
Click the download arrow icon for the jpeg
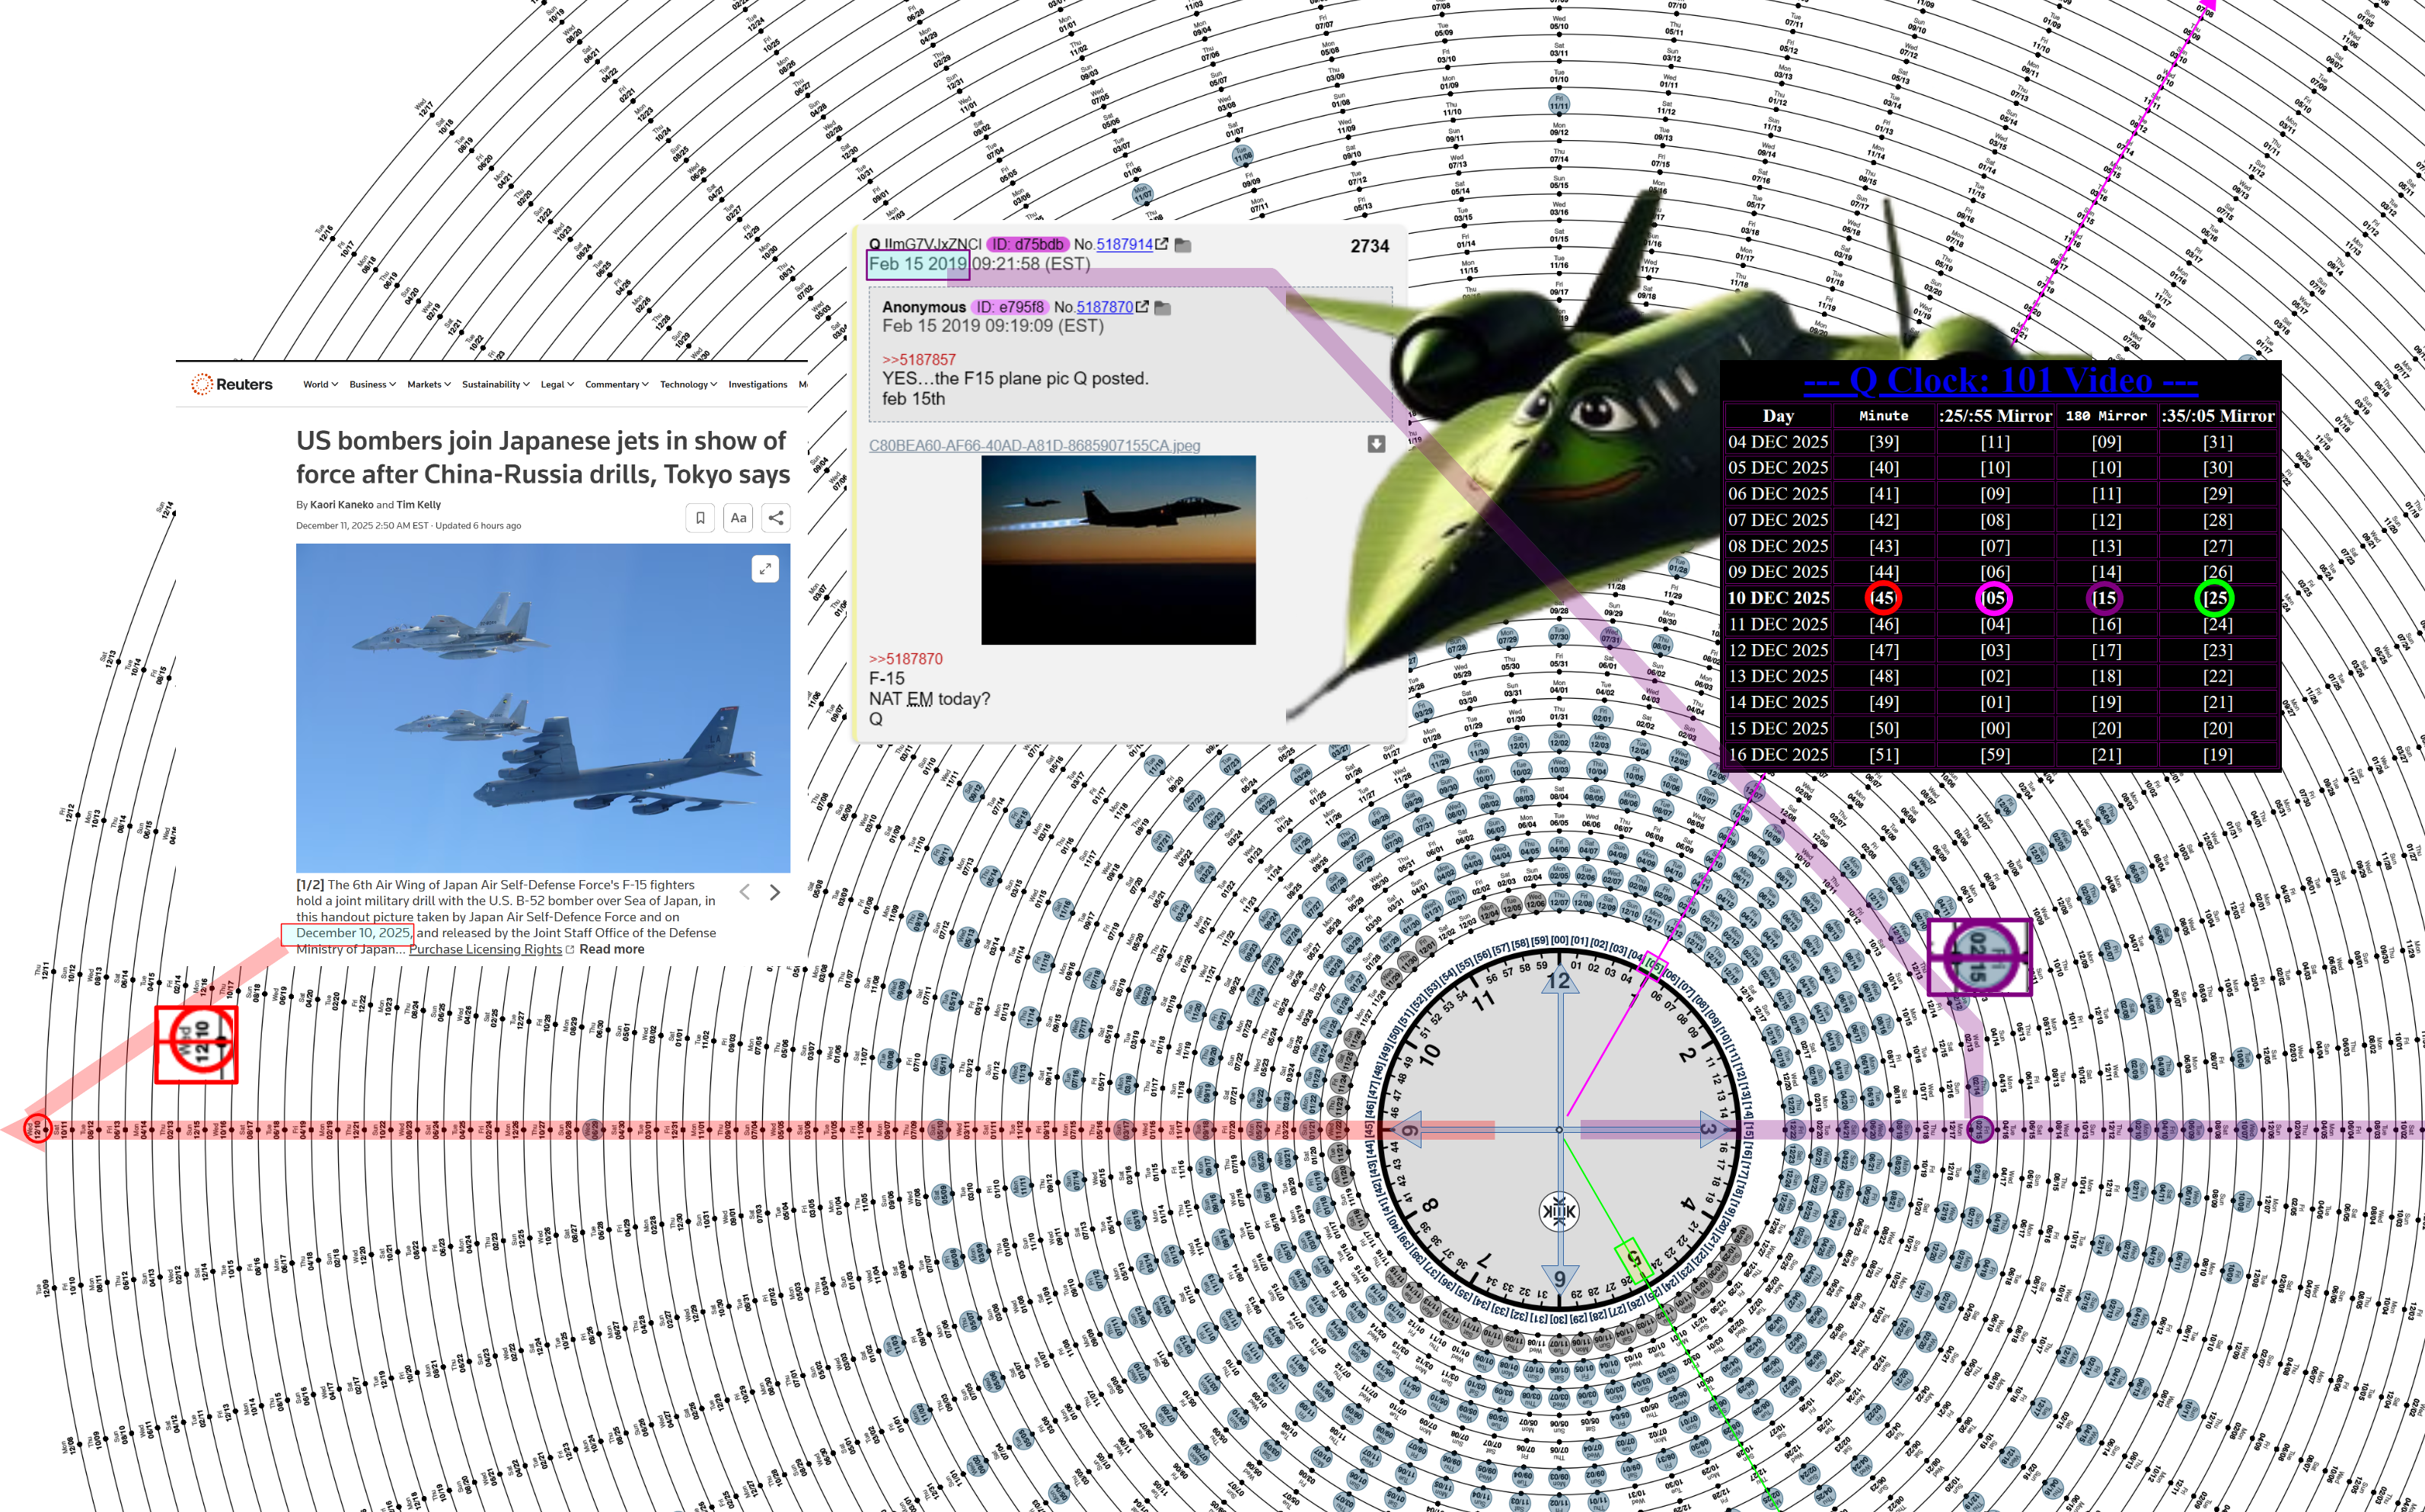pyautogui.click(x=1376, y=444)
